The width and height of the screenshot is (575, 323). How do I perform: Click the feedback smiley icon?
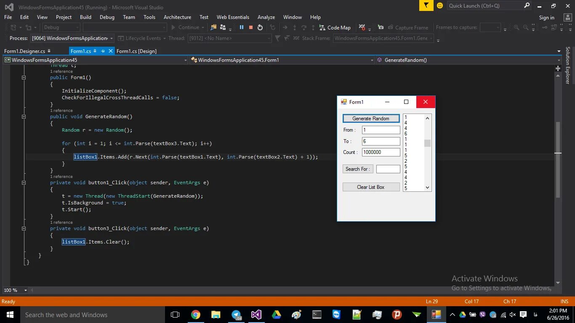pos(440,5)
